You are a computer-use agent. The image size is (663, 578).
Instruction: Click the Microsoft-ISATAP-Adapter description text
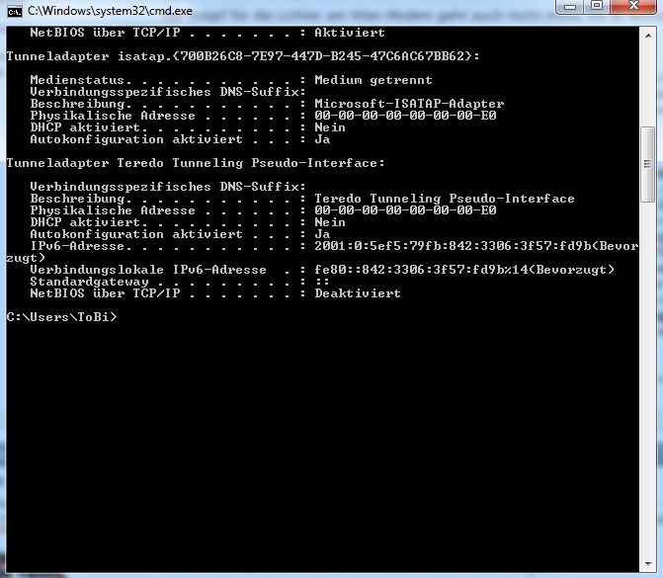(409, 104)
